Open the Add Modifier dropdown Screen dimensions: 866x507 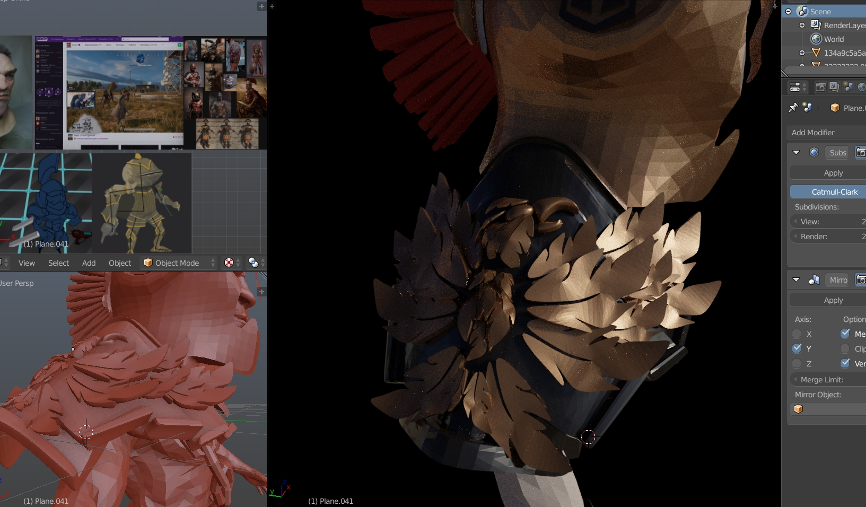(x=826, y=133)
